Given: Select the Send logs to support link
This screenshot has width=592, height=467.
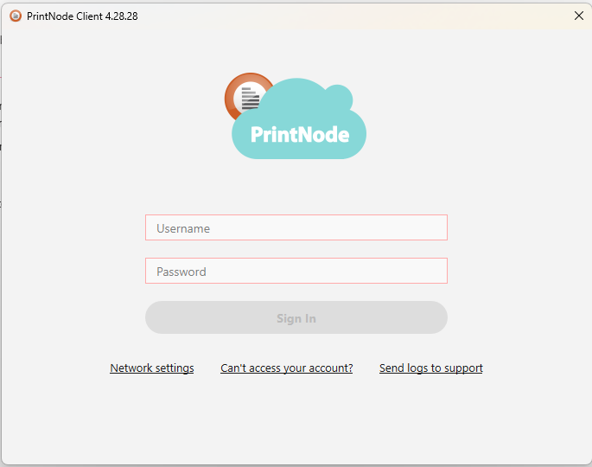Looking at the screenshot, I should [x=430, y=368].
